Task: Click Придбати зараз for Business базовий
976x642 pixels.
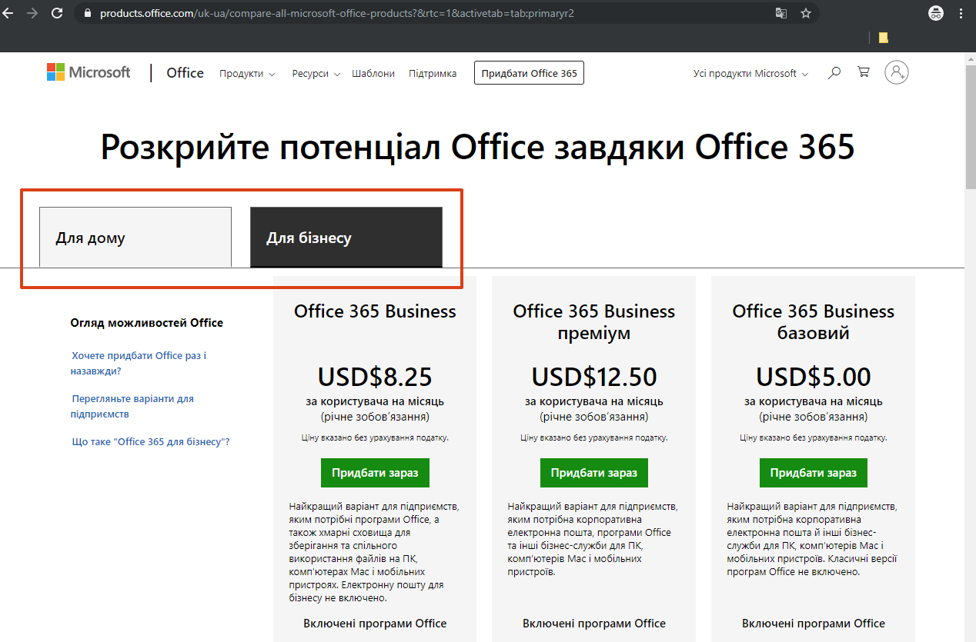Action: pyautogui.click(x=814, y=473)
